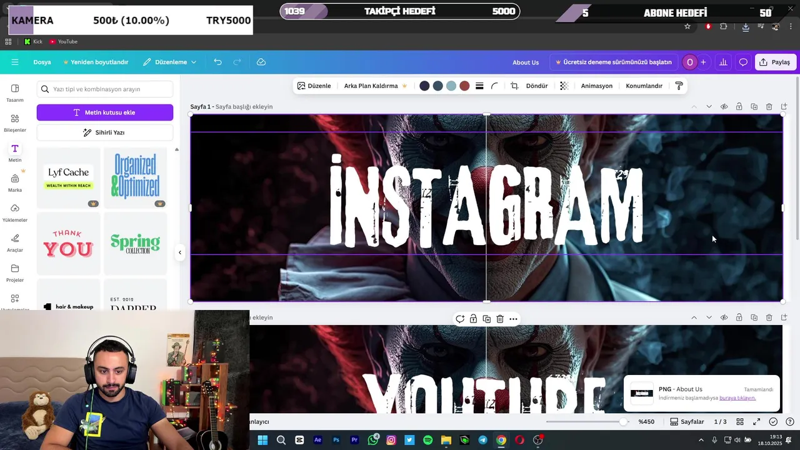Add a collaborator with plus icon

click(x=703, y=62)
